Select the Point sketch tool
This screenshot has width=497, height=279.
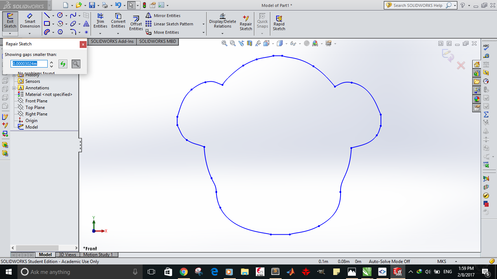click(86, 32)
